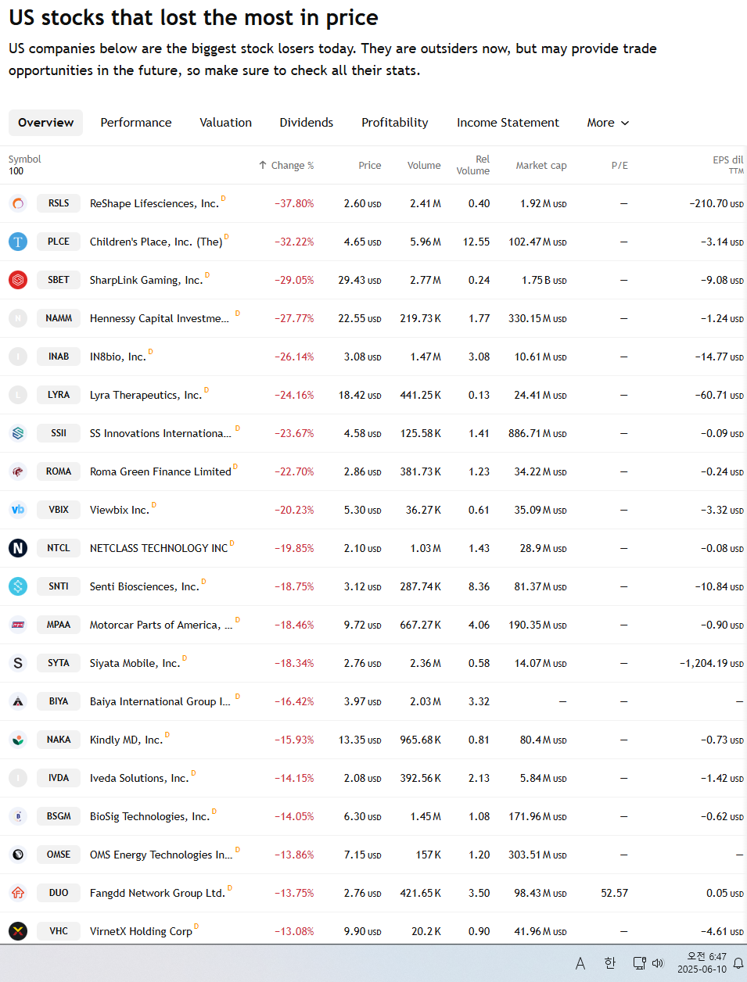The width and height of the screenshot is (747, 982).
Task: Open the PLCE ticker link
Action: pyautogui.click(x=59, y=242)
